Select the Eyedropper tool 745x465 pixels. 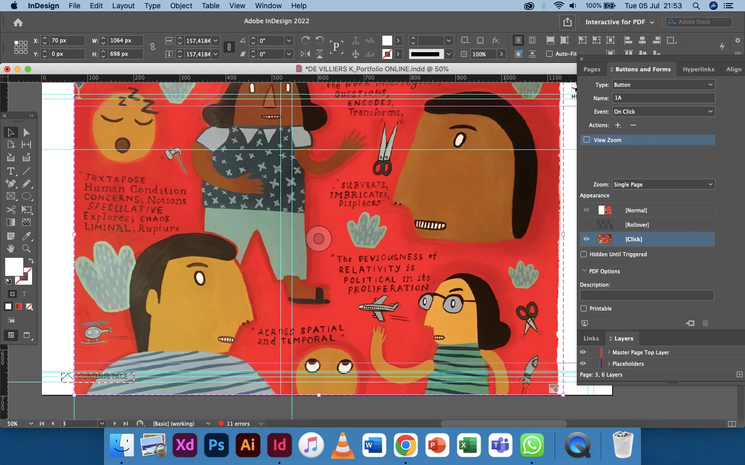pos(26,236)
